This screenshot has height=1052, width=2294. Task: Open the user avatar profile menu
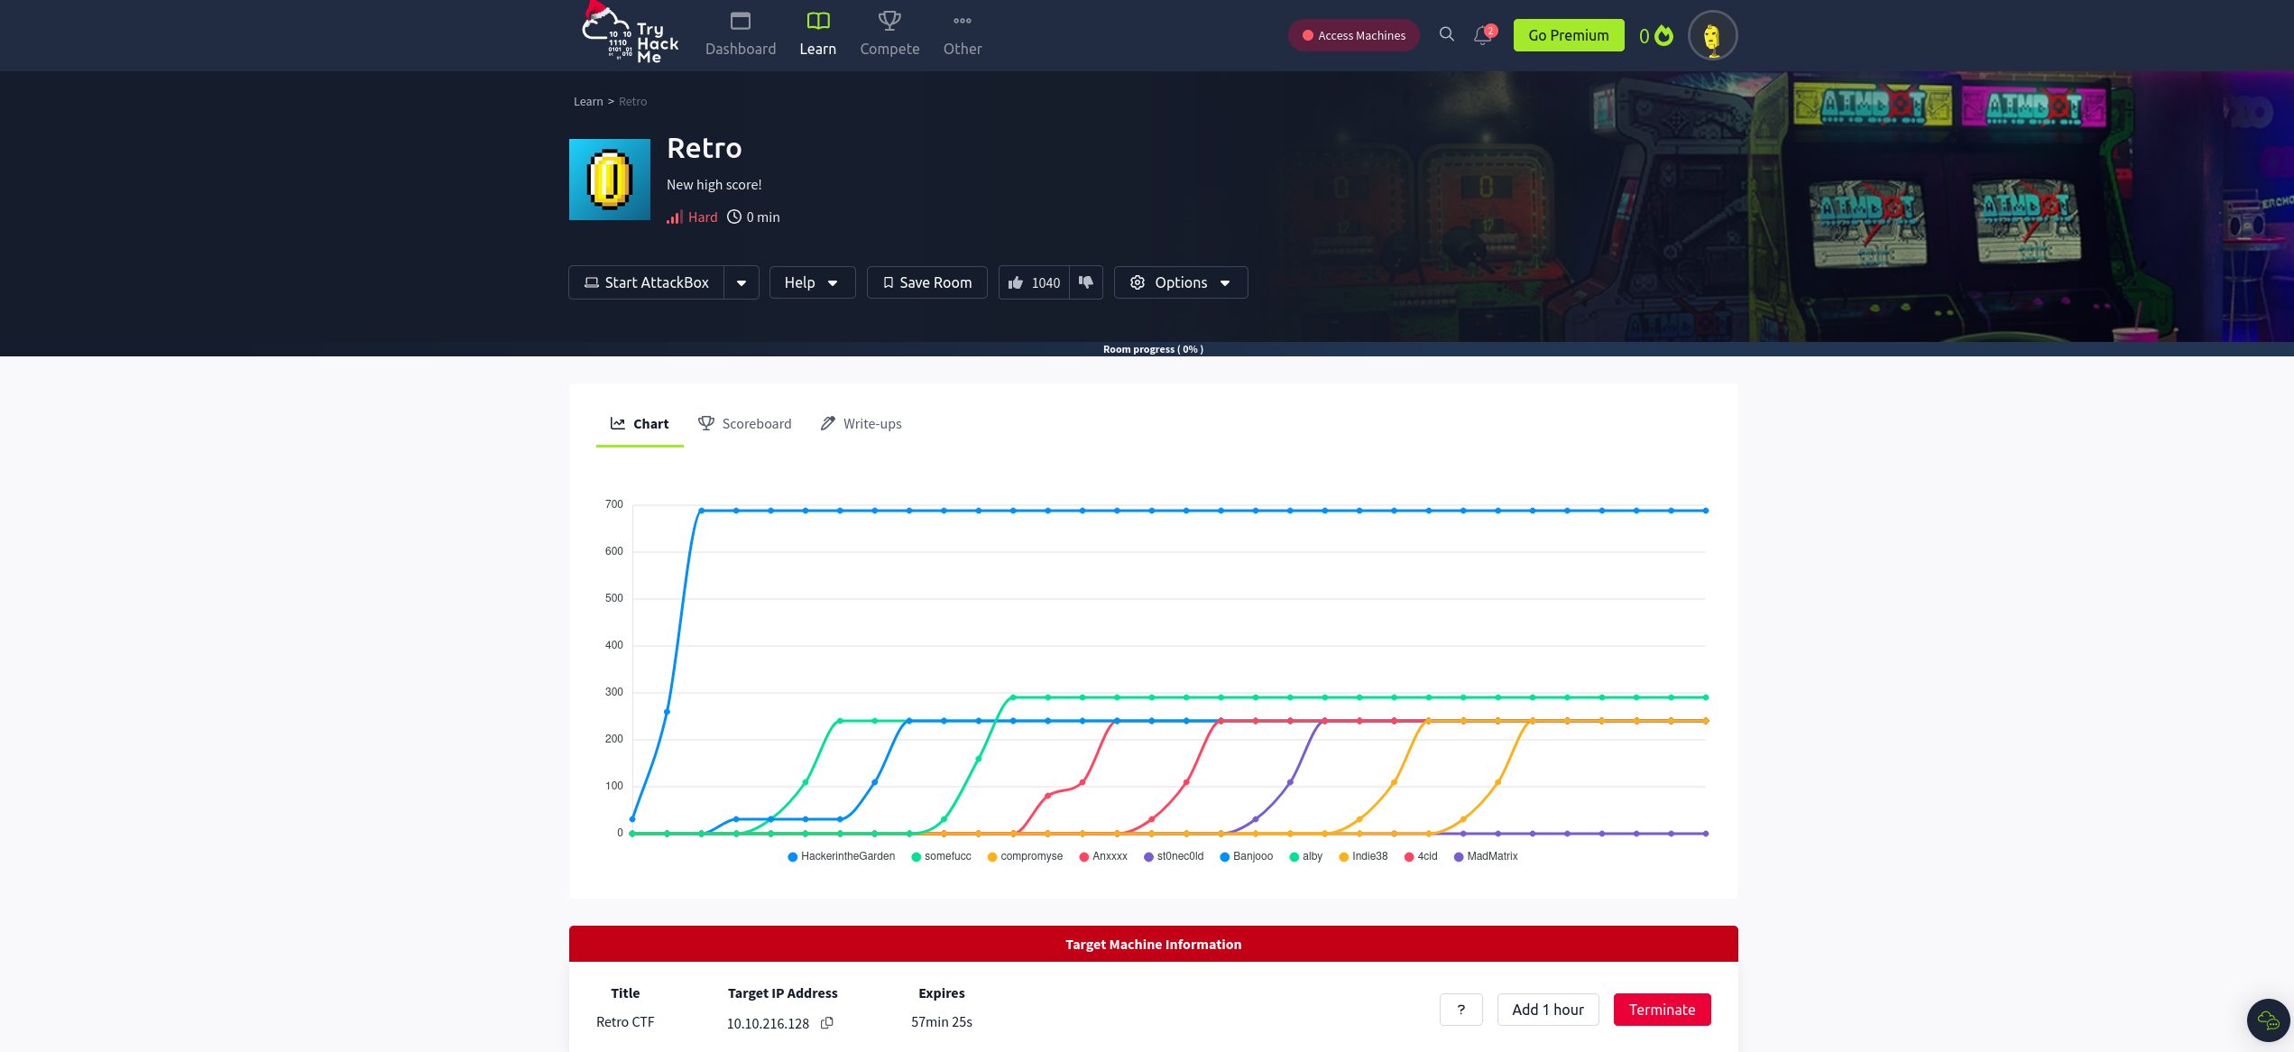1711,36
